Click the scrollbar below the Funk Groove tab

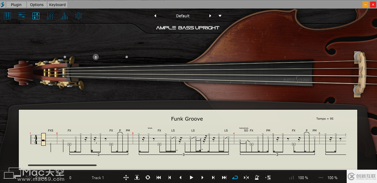(x=62, y=165)
